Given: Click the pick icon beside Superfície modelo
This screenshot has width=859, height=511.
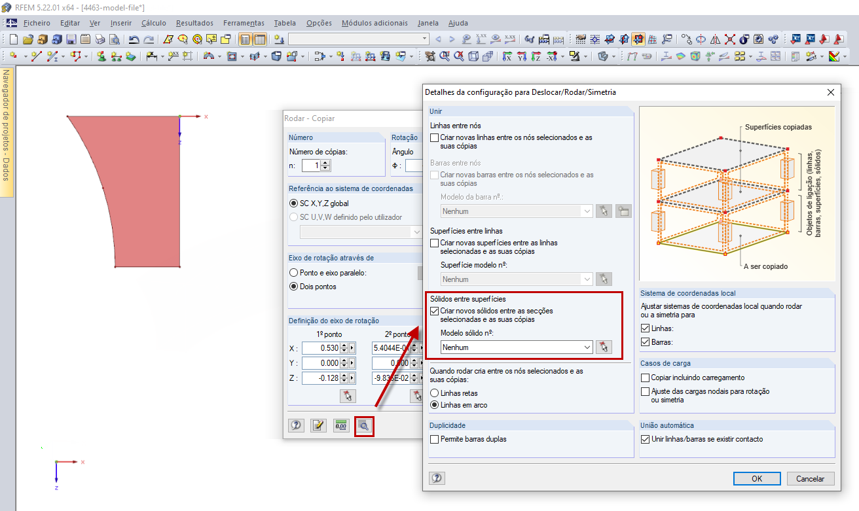Looking at the screenshot, I should pyautogui.click(x=604, y=279).
